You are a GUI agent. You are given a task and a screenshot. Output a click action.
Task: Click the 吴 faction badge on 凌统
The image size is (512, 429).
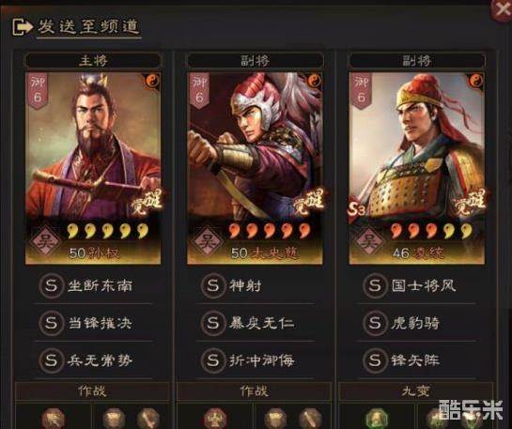368,242
